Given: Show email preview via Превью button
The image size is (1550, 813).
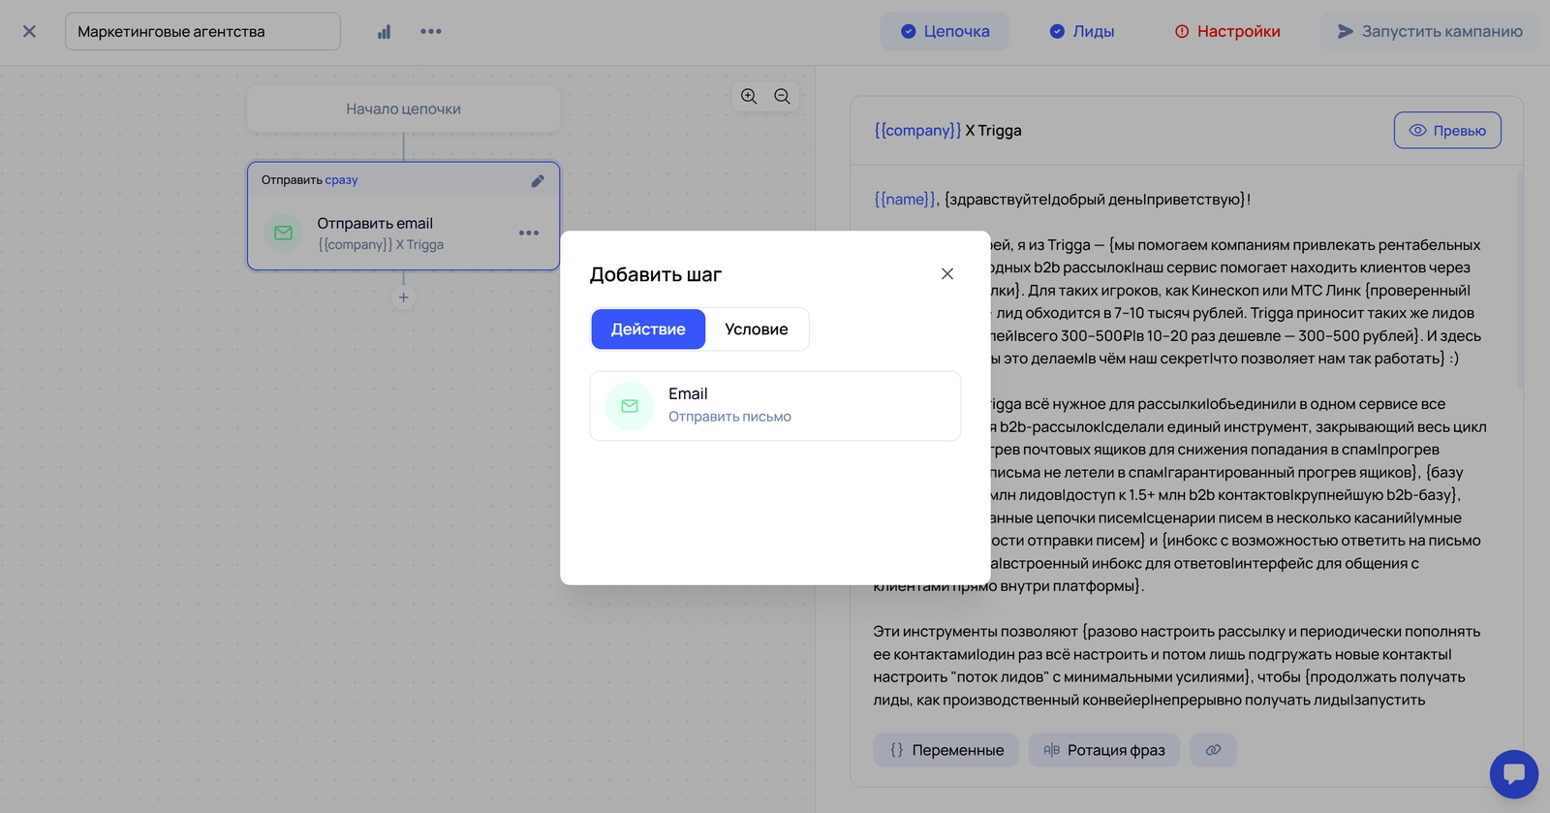Looking at the screenshot, I should (x=1447, y=131).
